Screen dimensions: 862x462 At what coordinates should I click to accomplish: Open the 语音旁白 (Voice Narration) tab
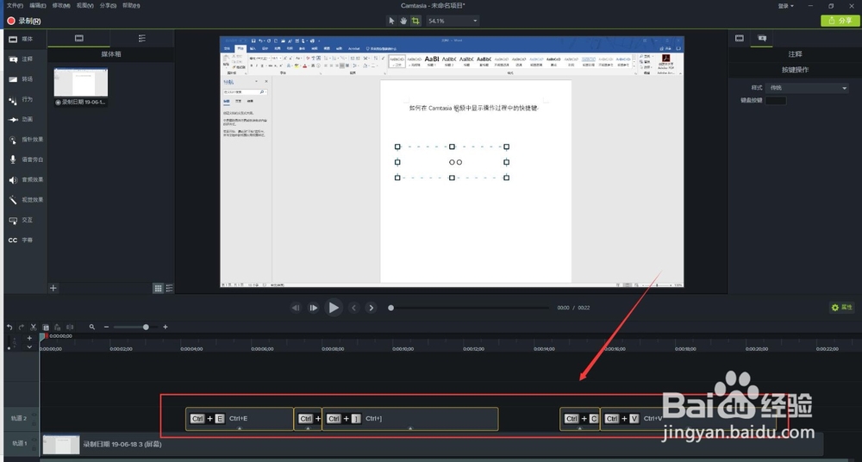[25, 159]
